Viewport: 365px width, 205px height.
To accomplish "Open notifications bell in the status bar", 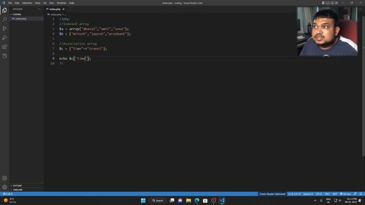I will [x=361, y=194].
